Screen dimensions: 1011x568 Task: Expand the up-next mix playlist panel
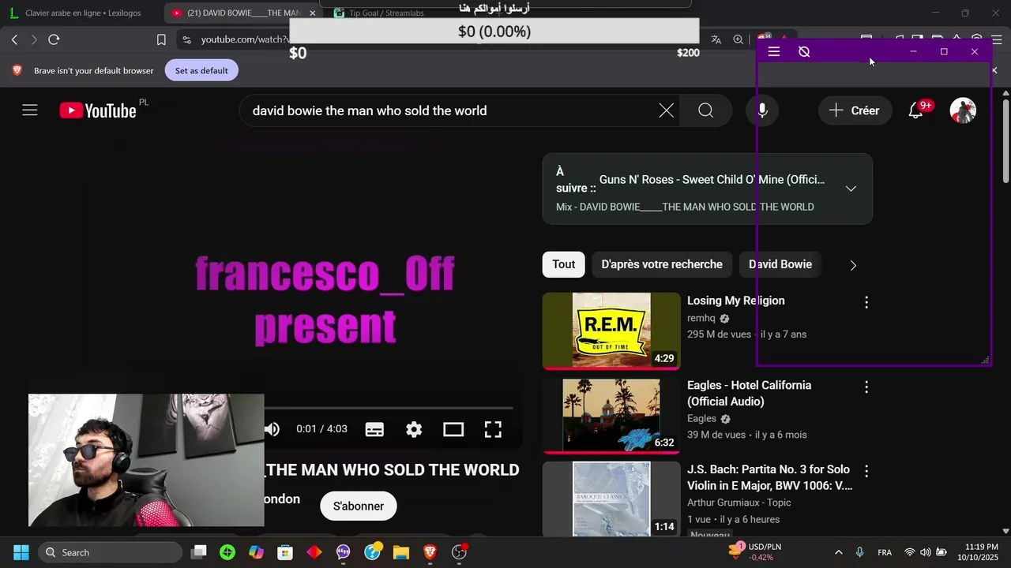(851, 189)
